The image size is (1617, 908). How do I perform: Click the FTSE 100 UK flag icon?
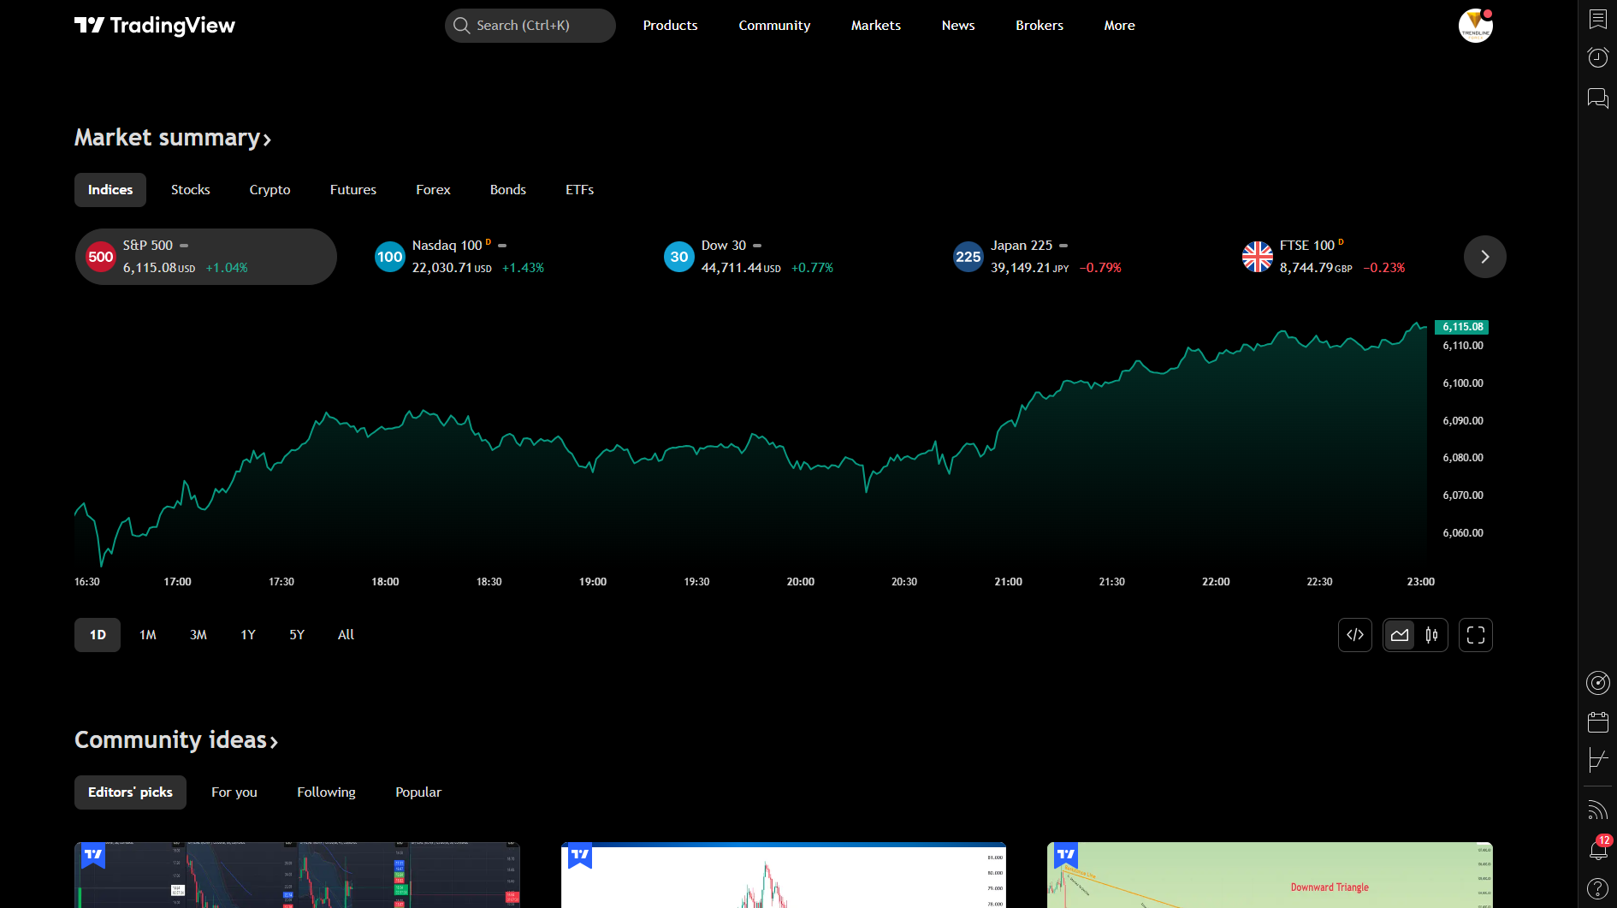coord(1258,257)
